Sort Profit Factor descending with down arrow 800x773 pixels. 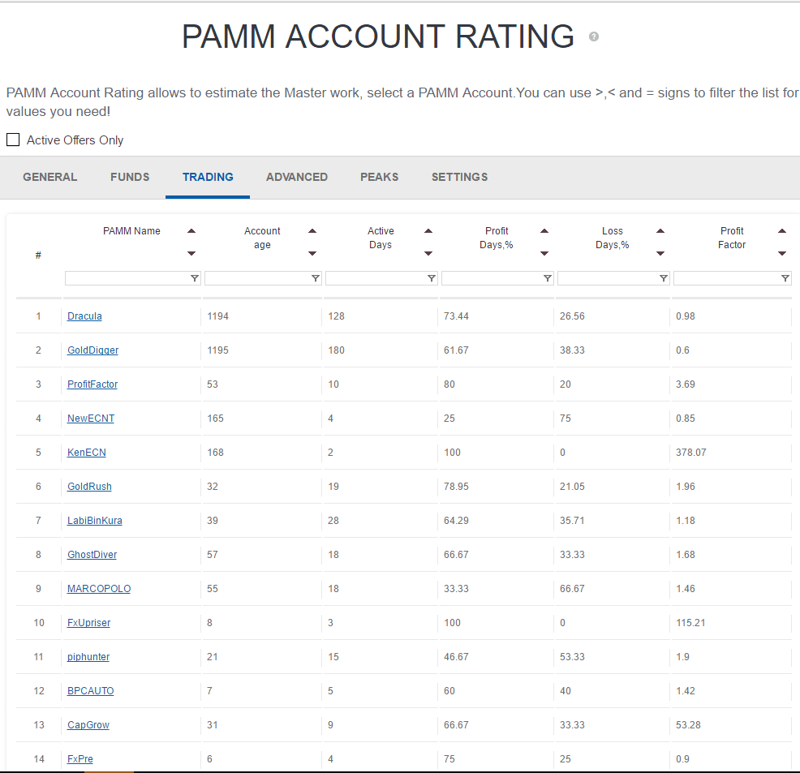(x=782, y=254)
